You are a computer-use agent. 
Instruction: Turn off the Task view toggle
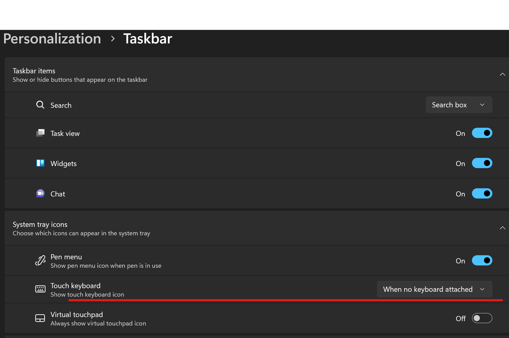[x=482, y=133]
